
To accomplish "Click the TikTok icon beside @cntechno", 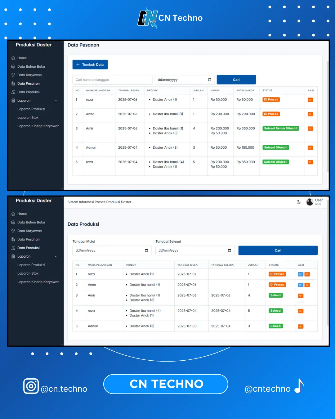I will 299,386.
